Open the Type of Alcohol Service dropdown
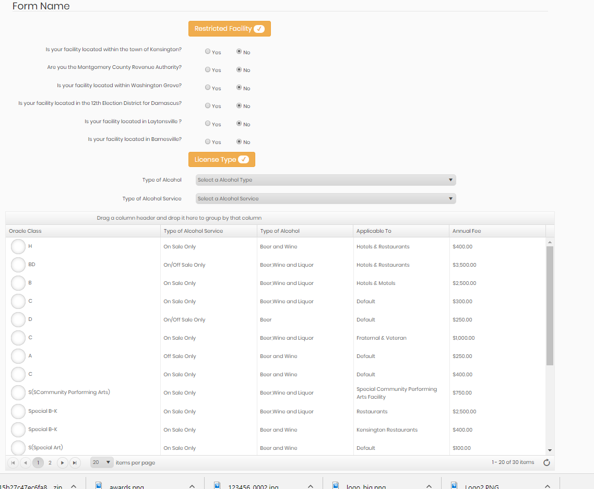 tap(326, 198)
